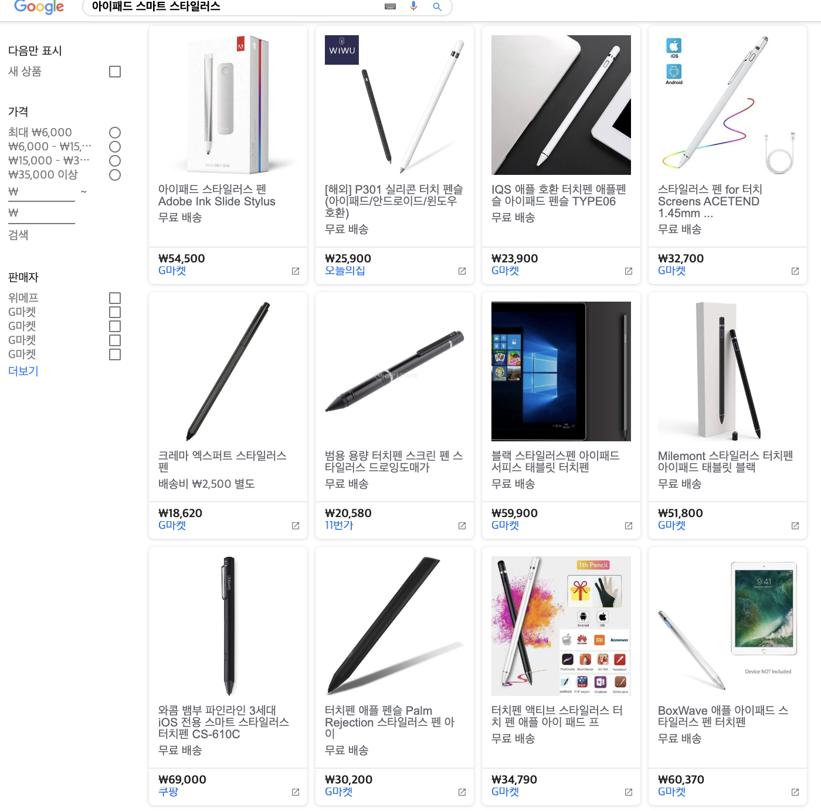Viewport: 821px width, 811px height.
Task: Click the 크레마 엑스퍼트 스타일러스 product image
Action: coord(228,371)
